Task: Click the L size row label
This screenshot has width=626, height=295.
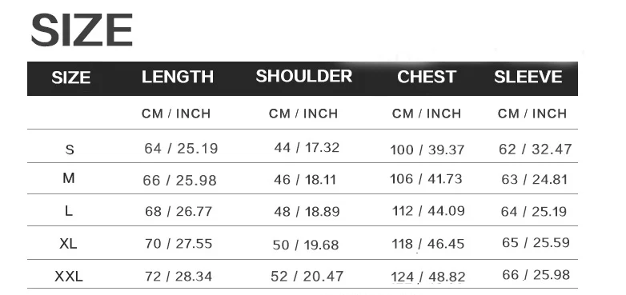Action: pos(69,211)
